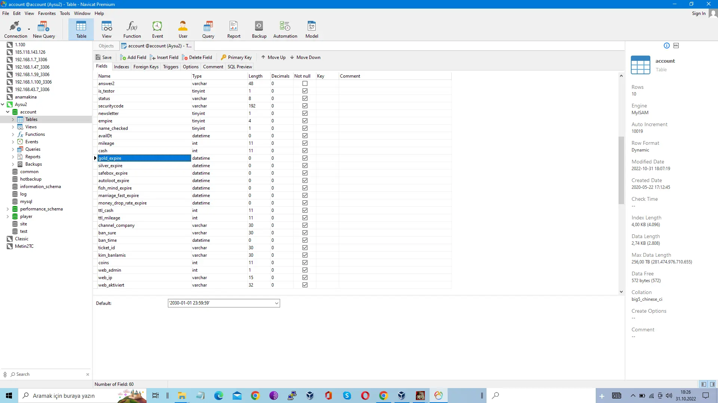The width and height of the screenshot is (718, 403).
Task: Switch to the SQL Preview tab
Action: (x=239, y=67)
